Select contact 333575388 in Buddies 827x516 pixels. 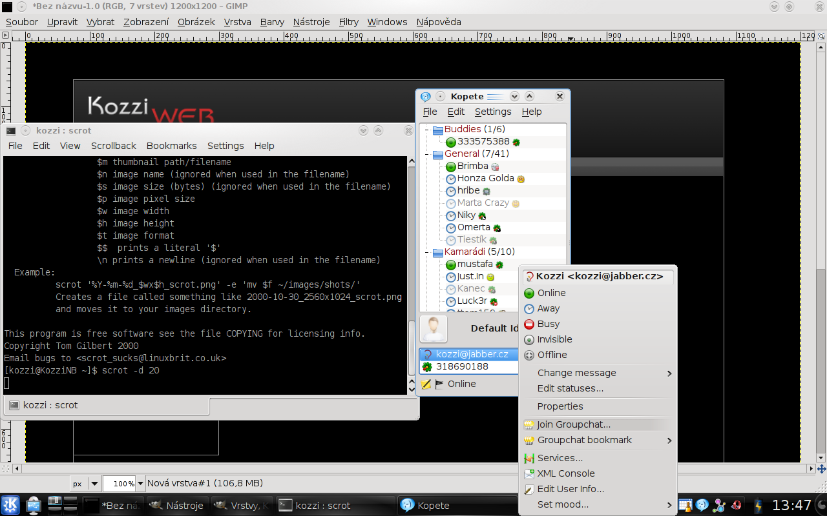click(x=483, y=142)
